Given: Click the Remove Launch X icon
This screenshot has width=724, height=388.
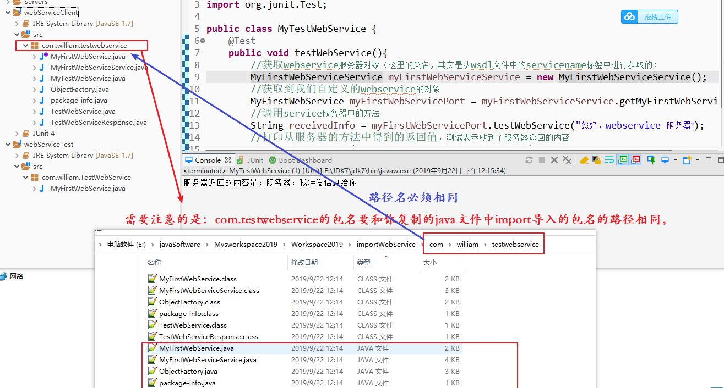Looking at the screenshot, I should click(554, 160).
